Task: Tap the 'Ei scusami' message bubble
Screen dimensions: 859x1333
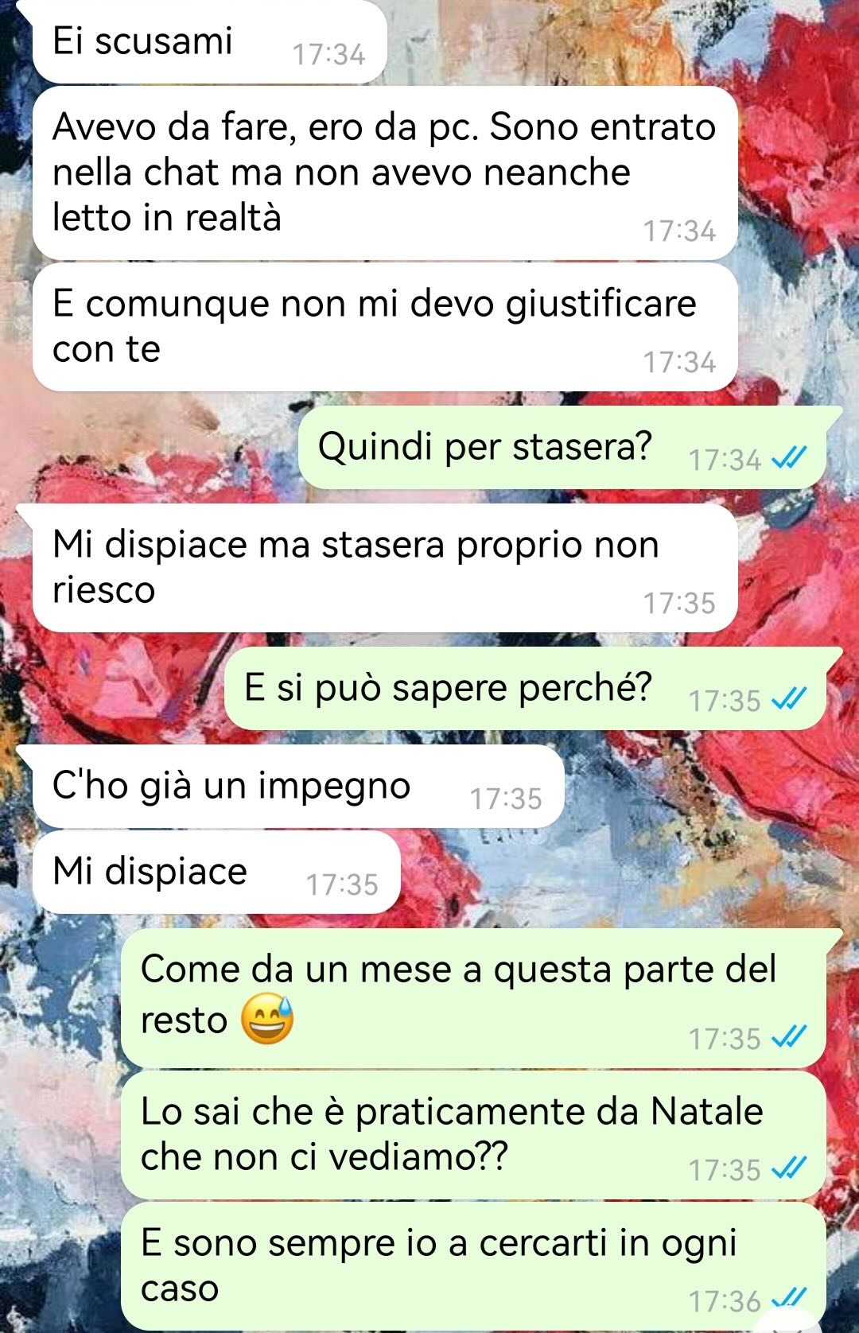Action: (x=208, y=41)
